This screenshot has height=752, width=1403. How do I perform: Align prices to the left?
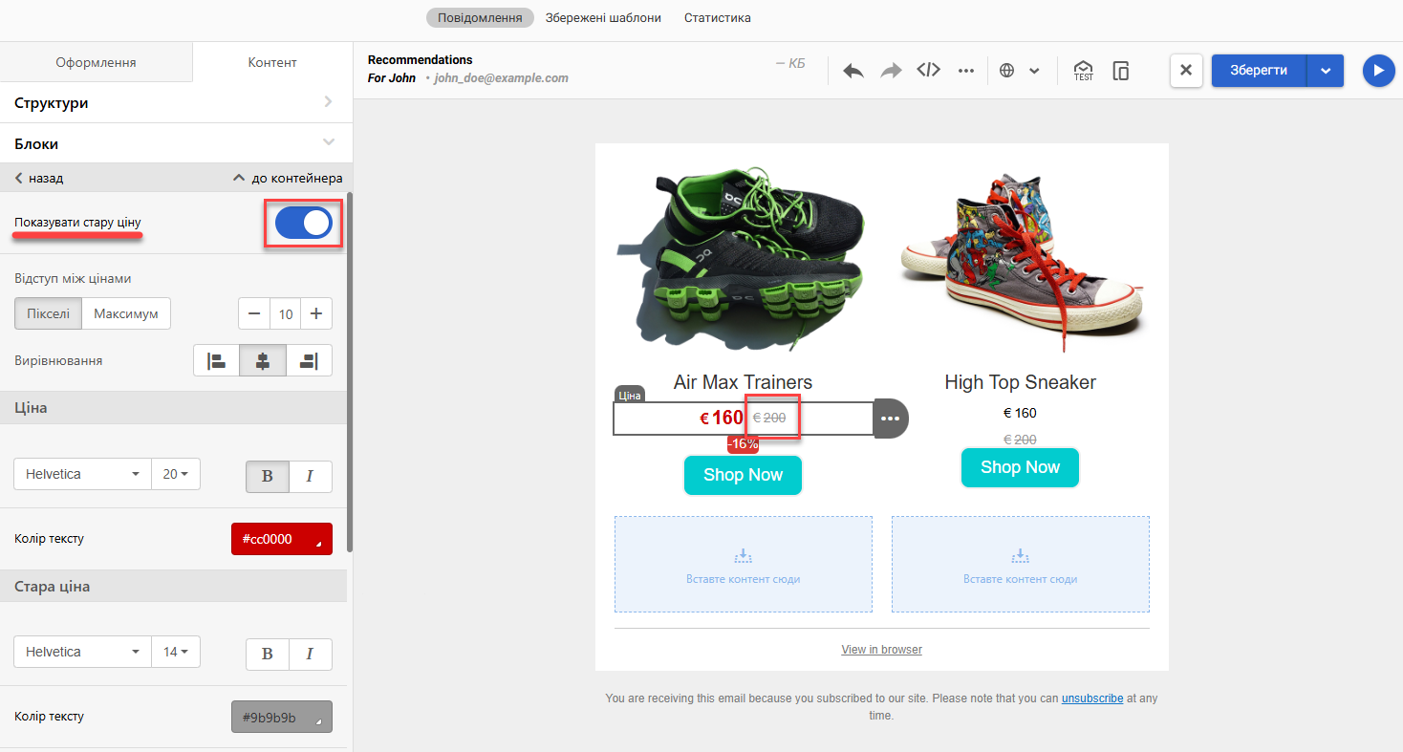216,361
